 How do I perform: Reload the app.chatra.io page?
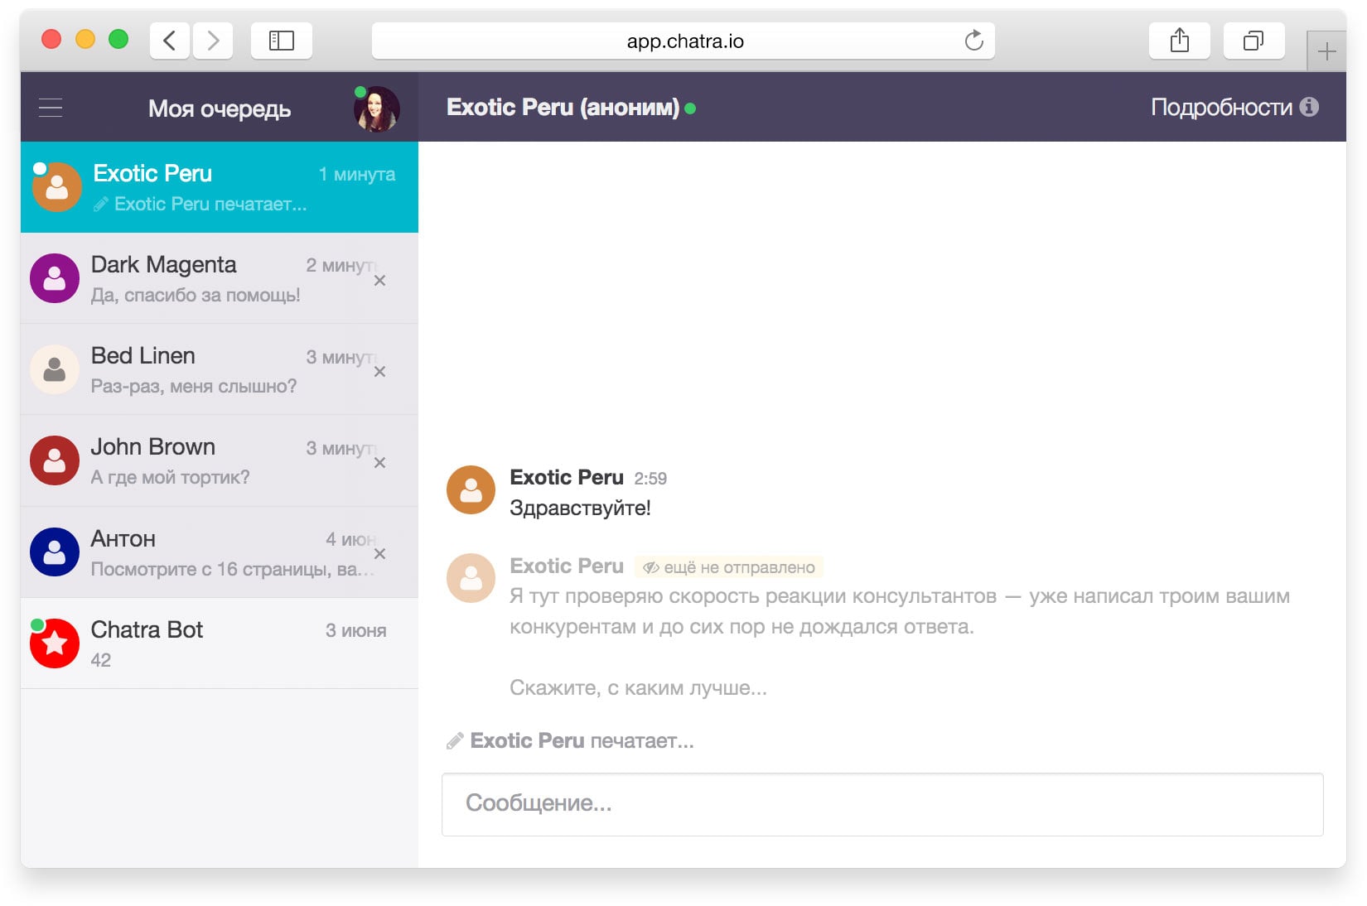pos(973,41)
